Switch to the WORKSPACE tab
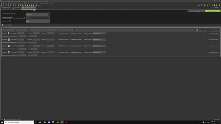 click(x=6, y=8)
